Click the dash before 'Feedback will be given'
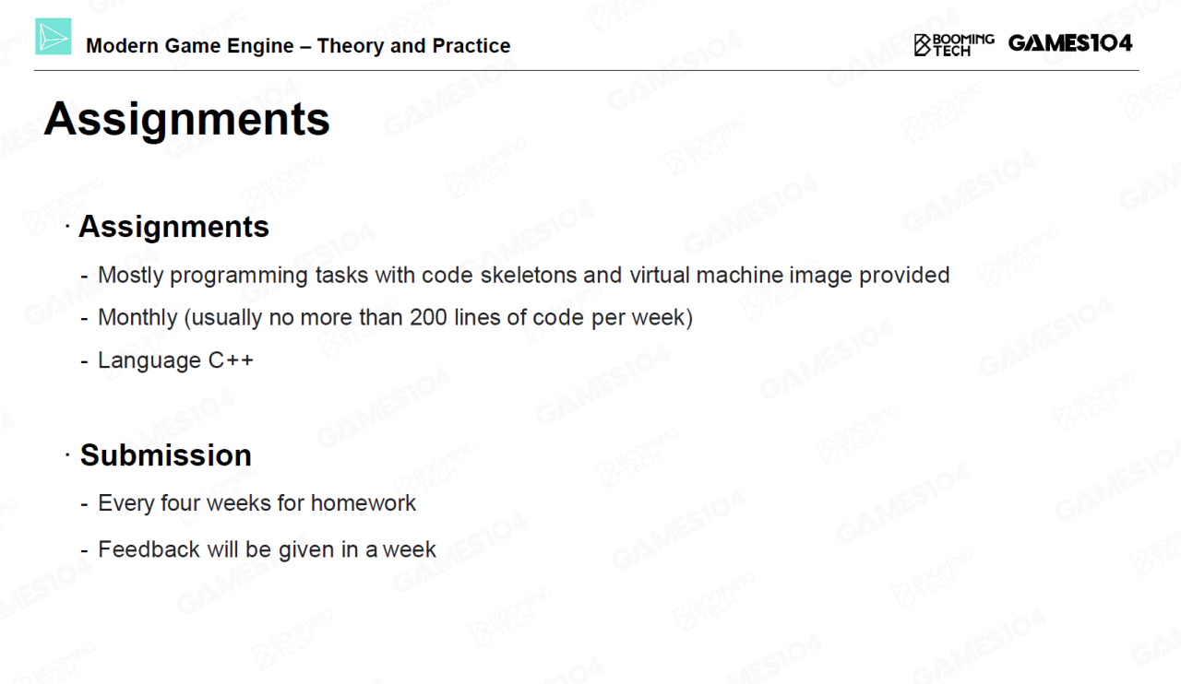Screen dimensions: 1181x684 (85, 550)
